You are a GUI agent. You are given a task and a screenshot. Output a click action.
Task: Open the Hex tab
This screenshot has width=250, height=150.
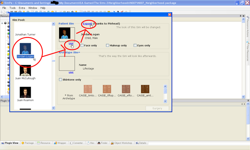pos(91,143)
